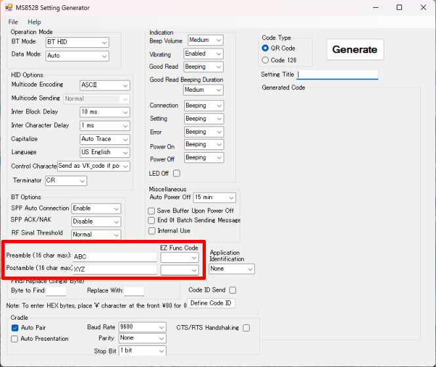The image size is (436, 367).
Task: Toggle Save Buffer Upon Power Off
Action: pyautogui.click(x=152, y=211)
